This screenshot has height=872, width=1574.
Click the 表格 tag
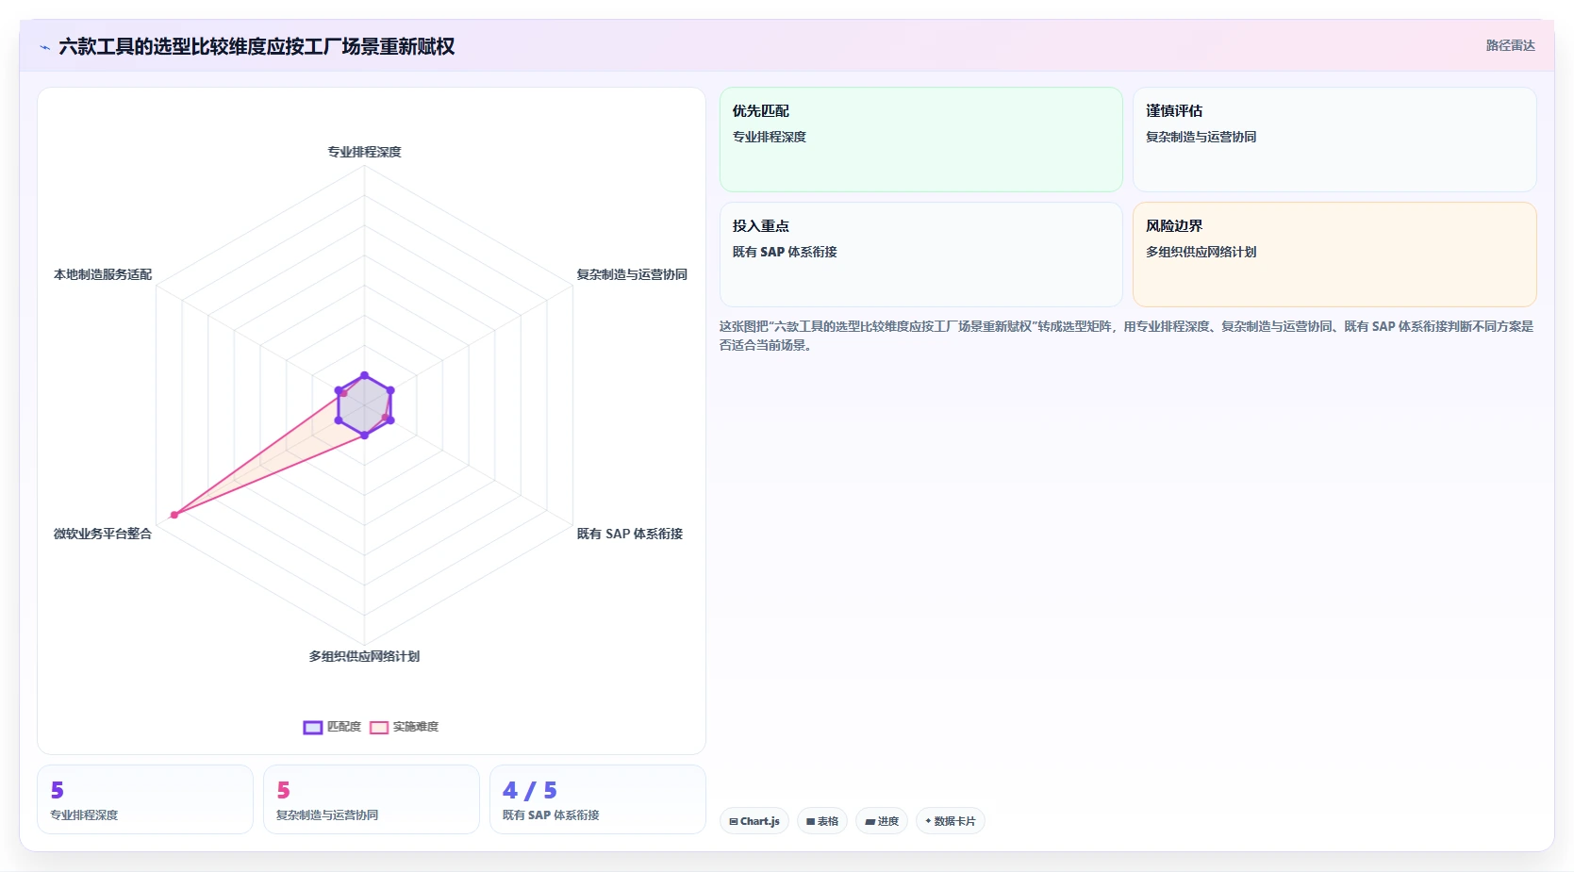point(822,821)
